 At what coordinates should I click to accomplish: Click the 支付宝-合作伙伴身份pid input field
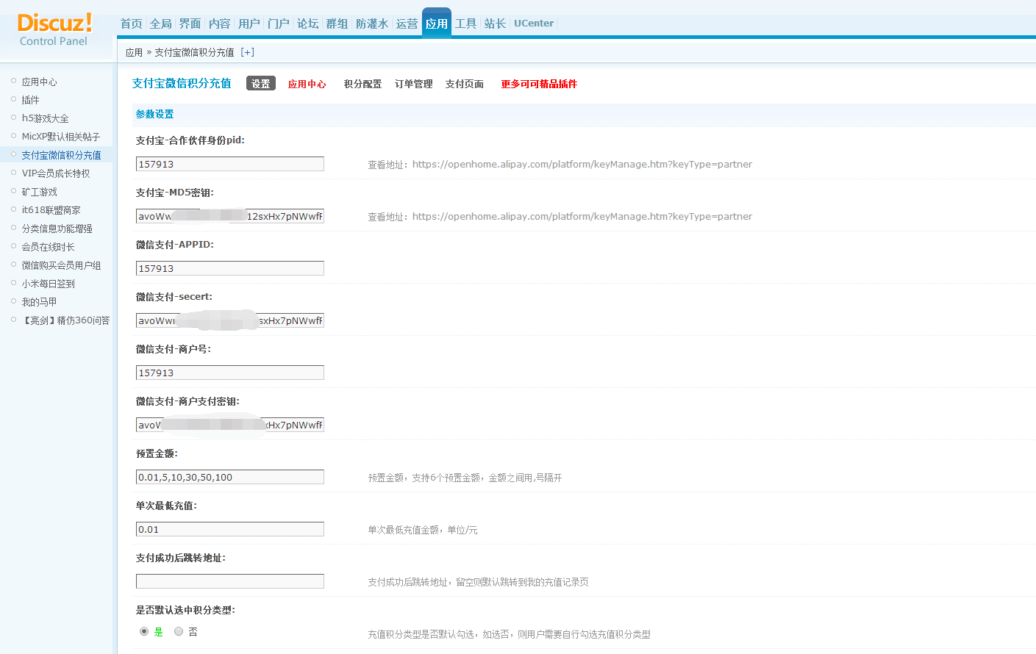point(230,164)
